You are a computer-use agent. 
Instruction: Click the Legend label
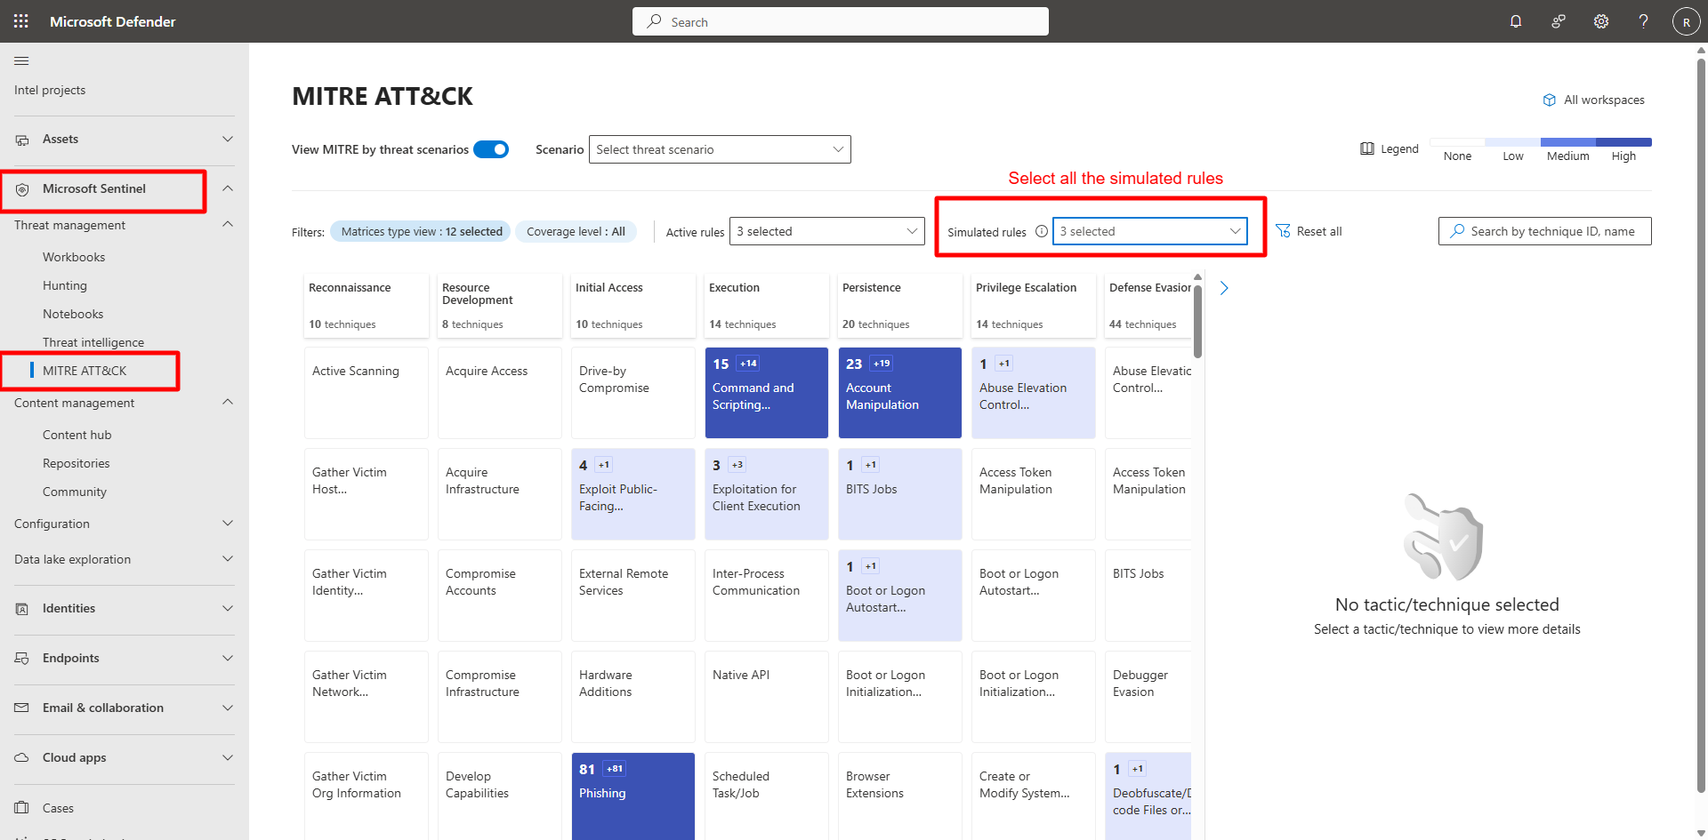[1399, 148]
